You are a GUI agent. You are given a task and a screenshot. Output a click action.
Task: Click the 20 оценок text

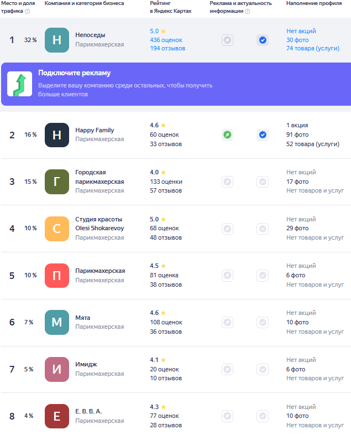coord(164,369)
